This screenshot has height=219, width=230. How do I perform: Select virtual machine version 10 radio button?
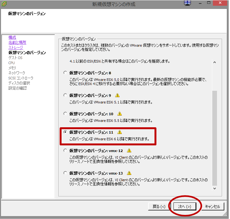[x=65, y=114]
